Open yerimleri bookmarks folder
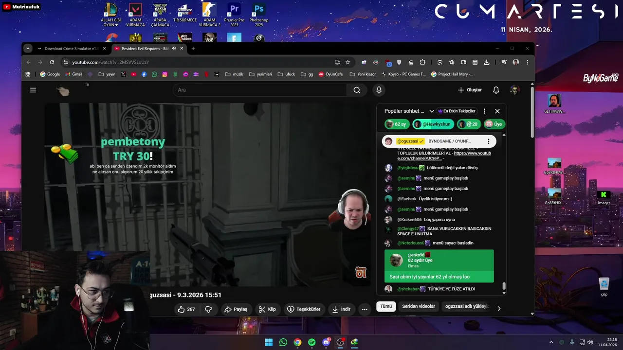The width and height of the screenshot is (623, 350). point(260,74)
